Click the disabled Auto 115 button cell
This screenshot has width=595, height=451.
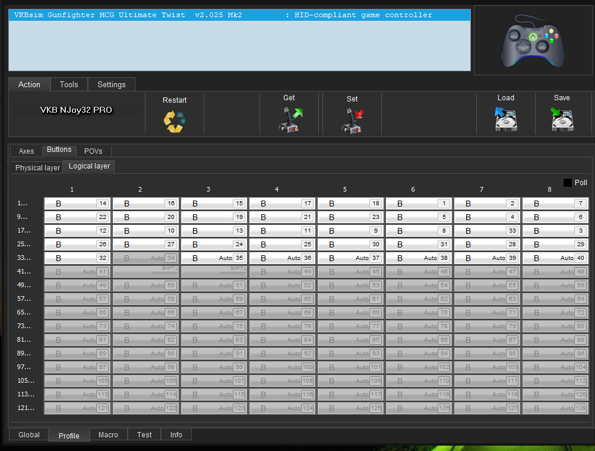214,395
